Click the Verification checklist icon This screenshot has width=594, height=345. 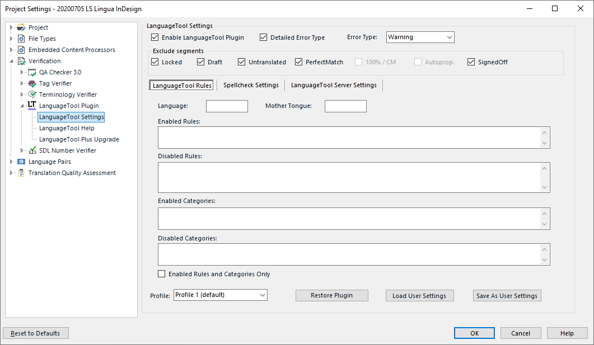point(22,62)
